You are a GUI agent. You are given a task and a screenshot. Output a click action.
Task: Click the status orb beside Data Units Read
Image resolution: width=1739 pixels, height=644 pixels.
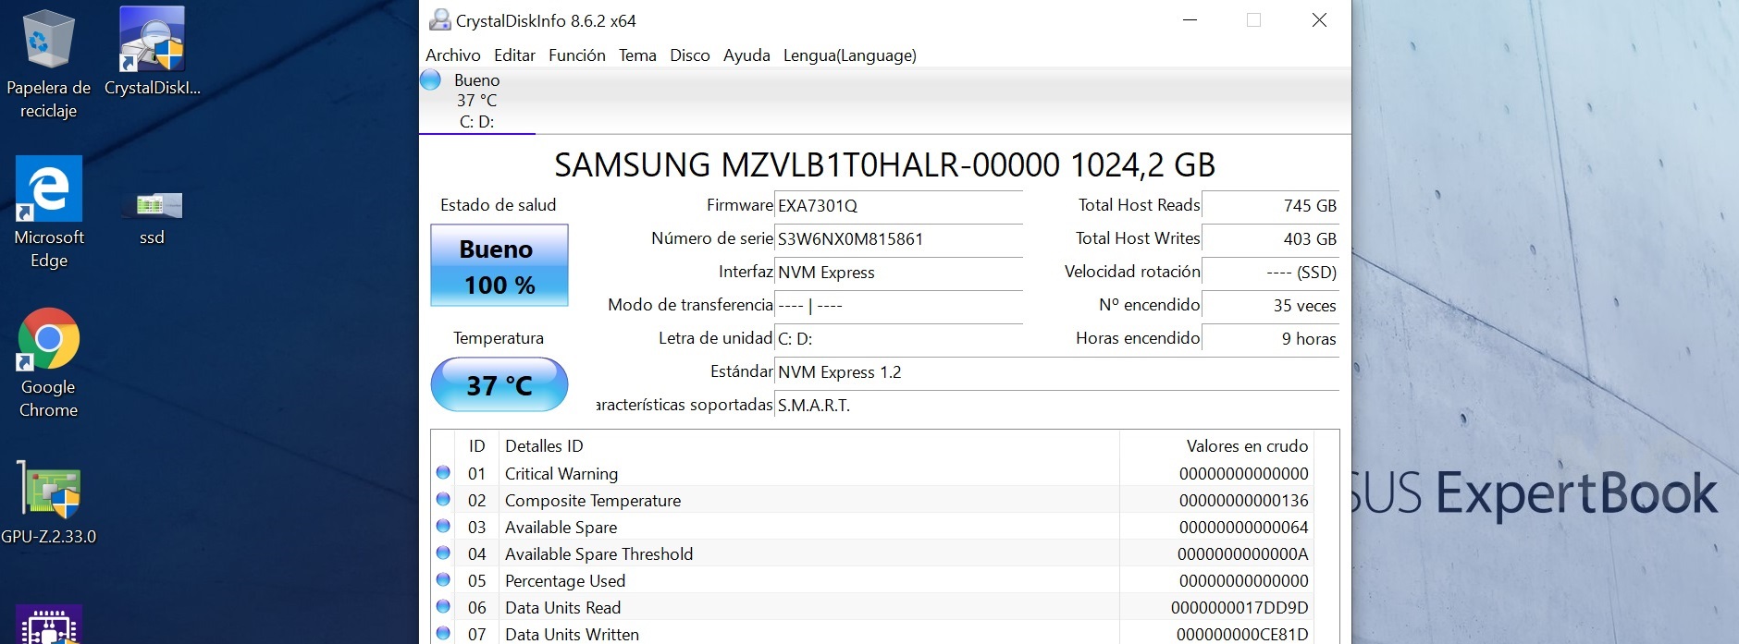pyautogui.click(x=443, y=607)
